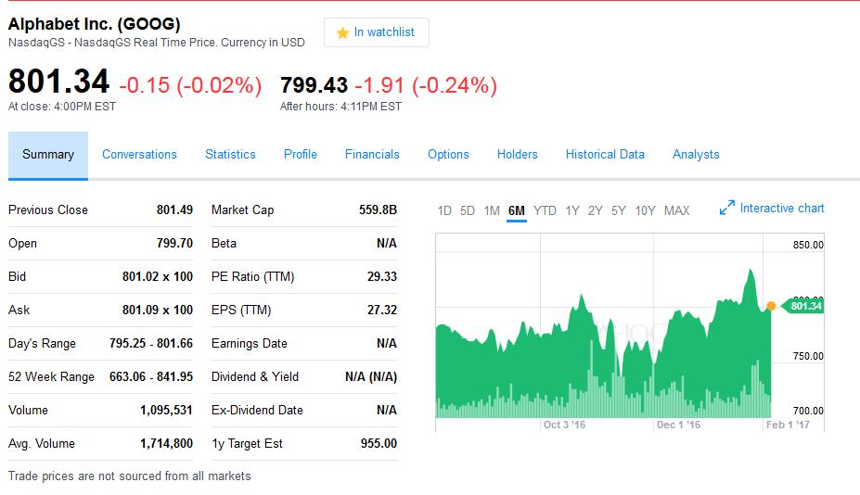Show the MAX chart range
The image size is (860, 495).
(677, 210)
